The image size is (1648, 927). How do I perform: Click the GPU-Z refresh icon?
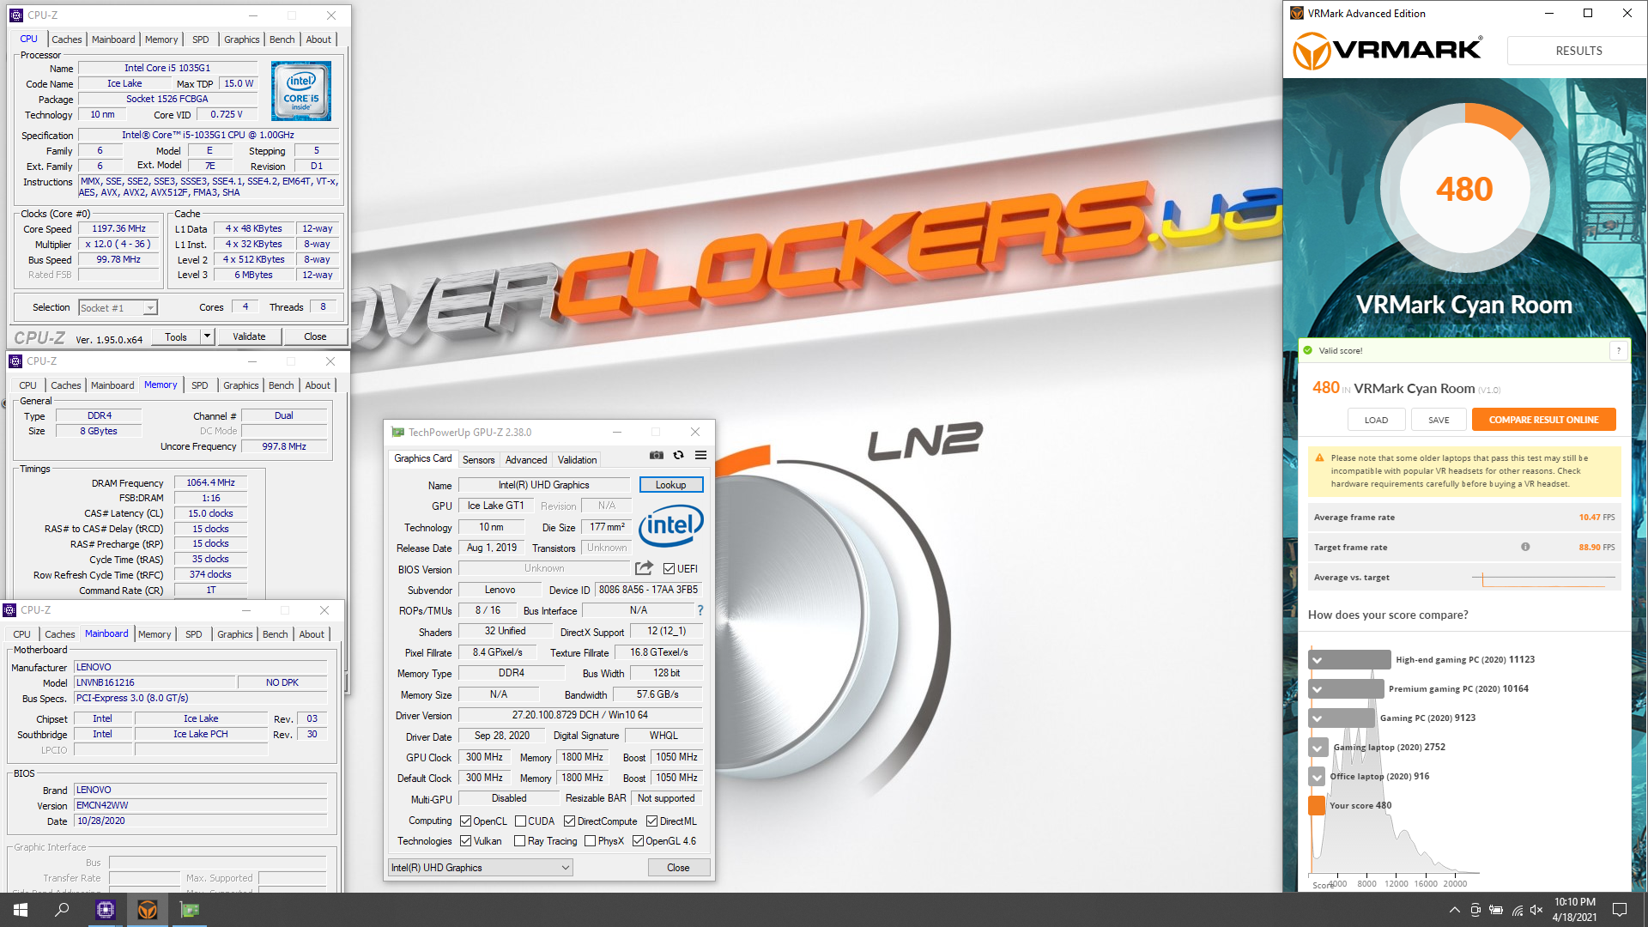(x=678, y=456)
